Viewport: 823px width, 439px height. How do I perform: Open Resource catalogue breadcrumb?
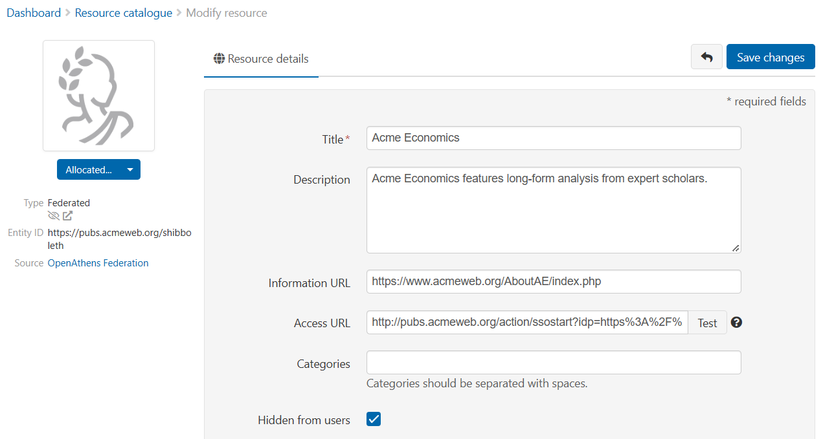point(124,13)
